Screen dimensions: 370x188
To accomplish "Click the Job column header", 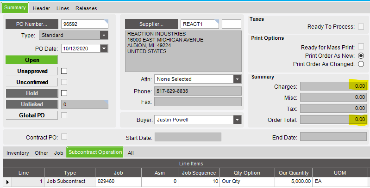I will click(x=118, y=173).
